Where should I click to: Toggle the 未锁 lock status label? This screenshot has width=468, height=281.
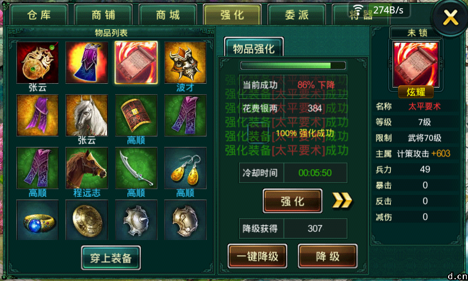click(417, 32)
